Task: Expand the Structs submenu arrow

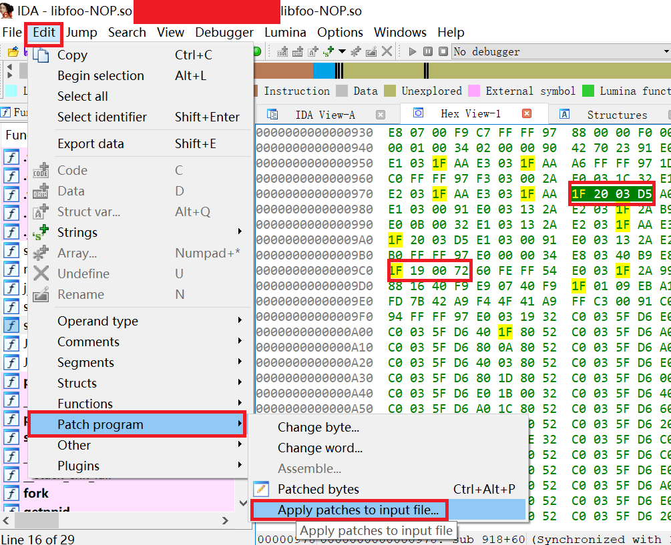Action: pos(240,382)
